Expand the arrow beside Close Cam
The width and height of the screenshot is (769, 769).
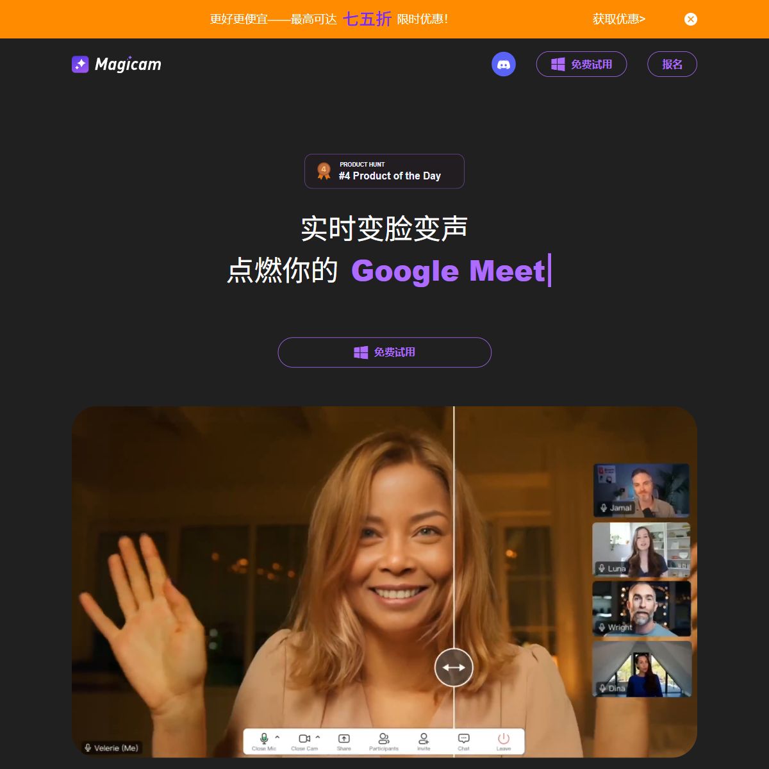(x=318, y=738)
